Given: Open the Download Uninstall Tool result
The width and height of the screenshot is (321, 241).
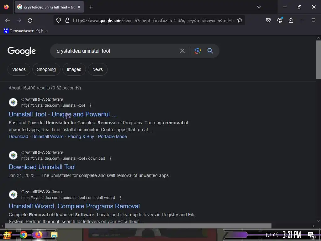Looking at the screenshot, I should point(42,167).
